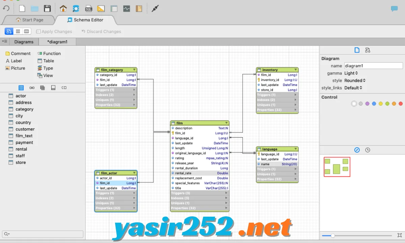Click the connection plug icon
The image size is (405, 243).
tap(155, 9)
